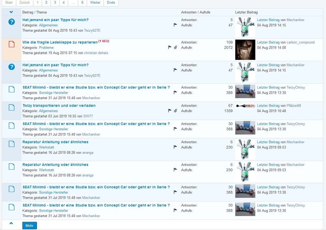
Task: Expand the down chevron in table header
Action: pos(11,12)
